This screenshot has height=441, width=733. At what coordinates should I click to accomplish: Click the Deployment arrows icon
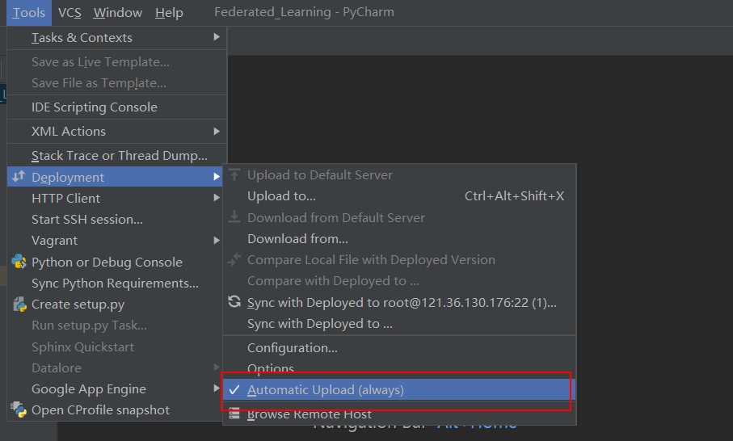click(19, 177)
